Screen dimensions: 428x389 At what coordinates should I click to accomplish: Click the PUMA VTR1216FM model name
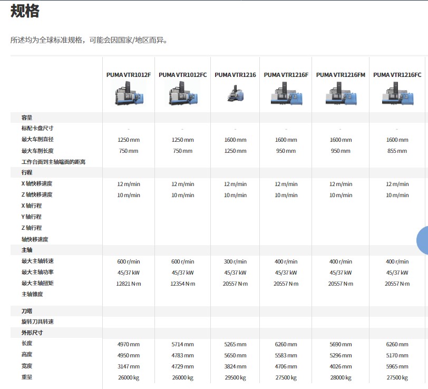pos(341,75)
